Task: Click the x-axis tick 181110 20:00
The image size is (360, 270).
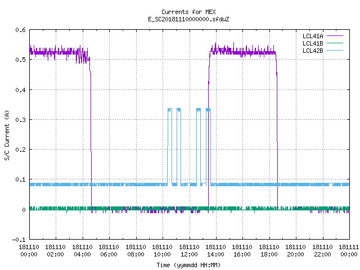Action: coord(295,251)
